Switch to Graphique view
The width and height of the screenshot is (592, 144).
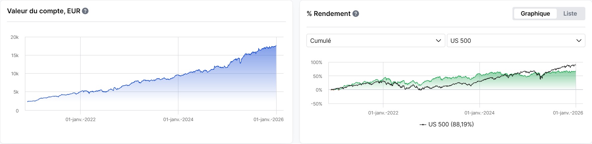coord(535,14)
